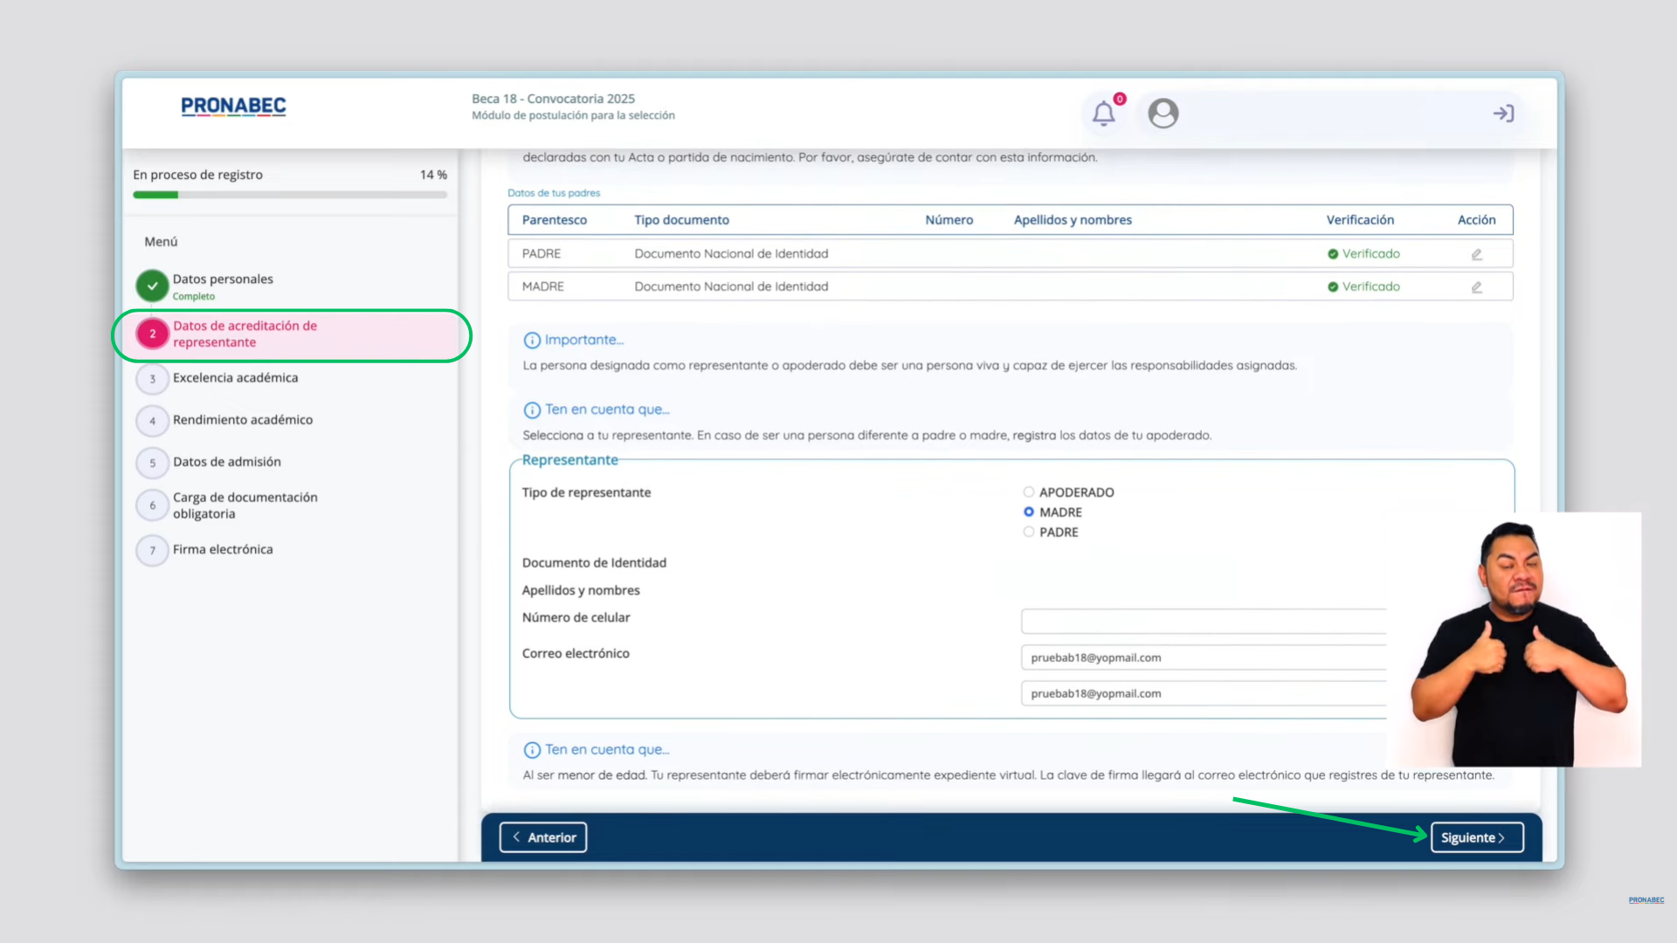
Task: Select APODERADO as representative type
Action: click(x=1028, y=492)
